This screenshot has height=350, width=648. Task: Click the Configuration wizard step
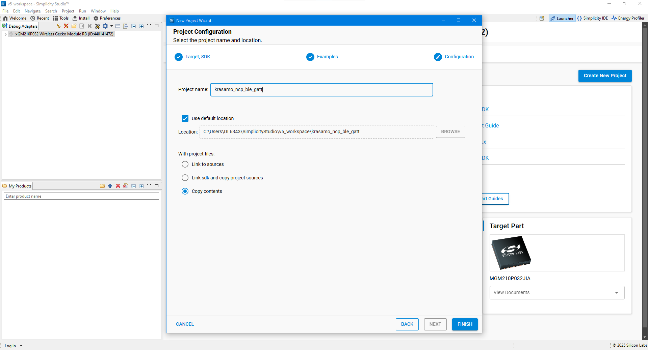454,57
